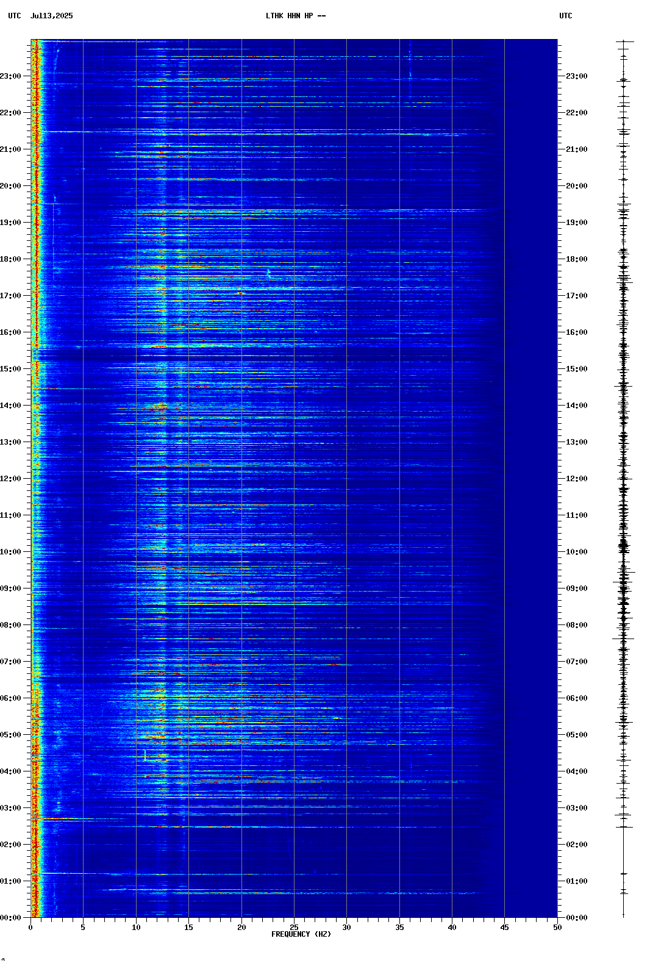Click the seismogram waveform trace beside the spectrogram

[623, 479]
